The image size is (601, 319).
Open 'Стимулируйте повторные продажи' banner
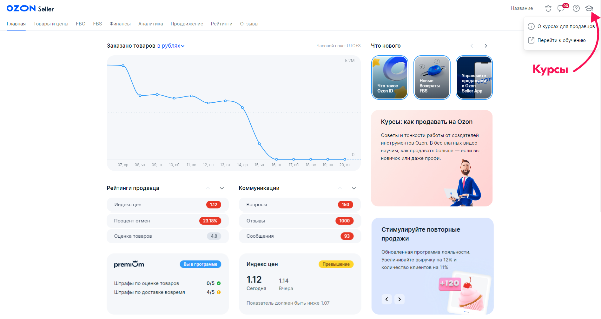click(433, 266)
